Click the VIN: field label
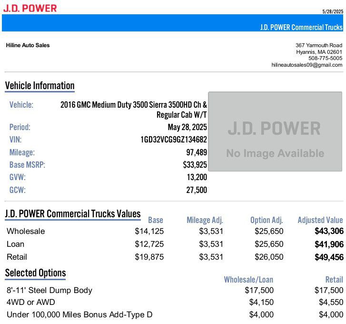Screen dimensions: 346x324 click(x=15, y=140)
